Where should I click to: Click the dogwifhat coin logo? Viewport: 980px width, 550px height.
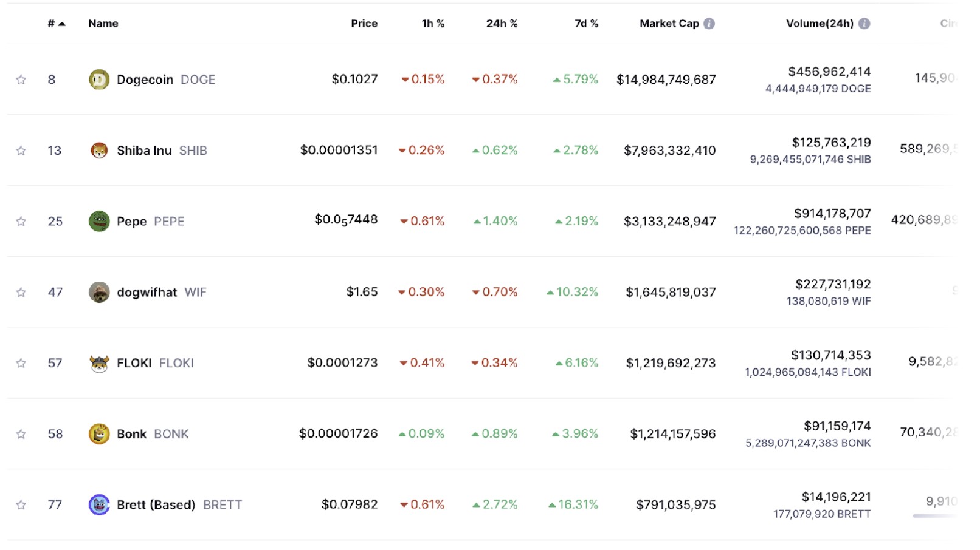(99, 293)
